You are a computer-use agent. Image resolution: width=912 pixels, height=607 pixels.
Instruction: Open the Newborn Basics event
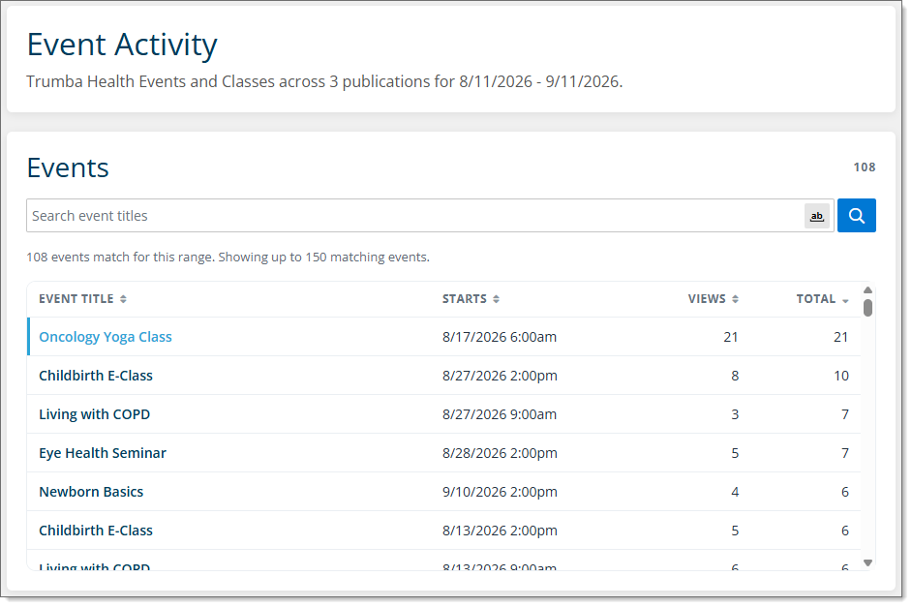[x=91, y=492]
